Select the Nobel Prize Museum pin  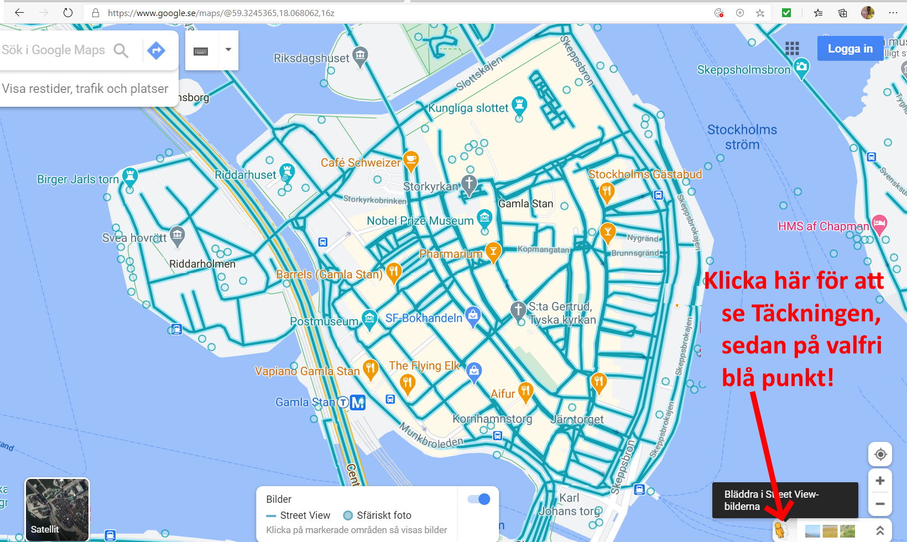tap(484, 220)
